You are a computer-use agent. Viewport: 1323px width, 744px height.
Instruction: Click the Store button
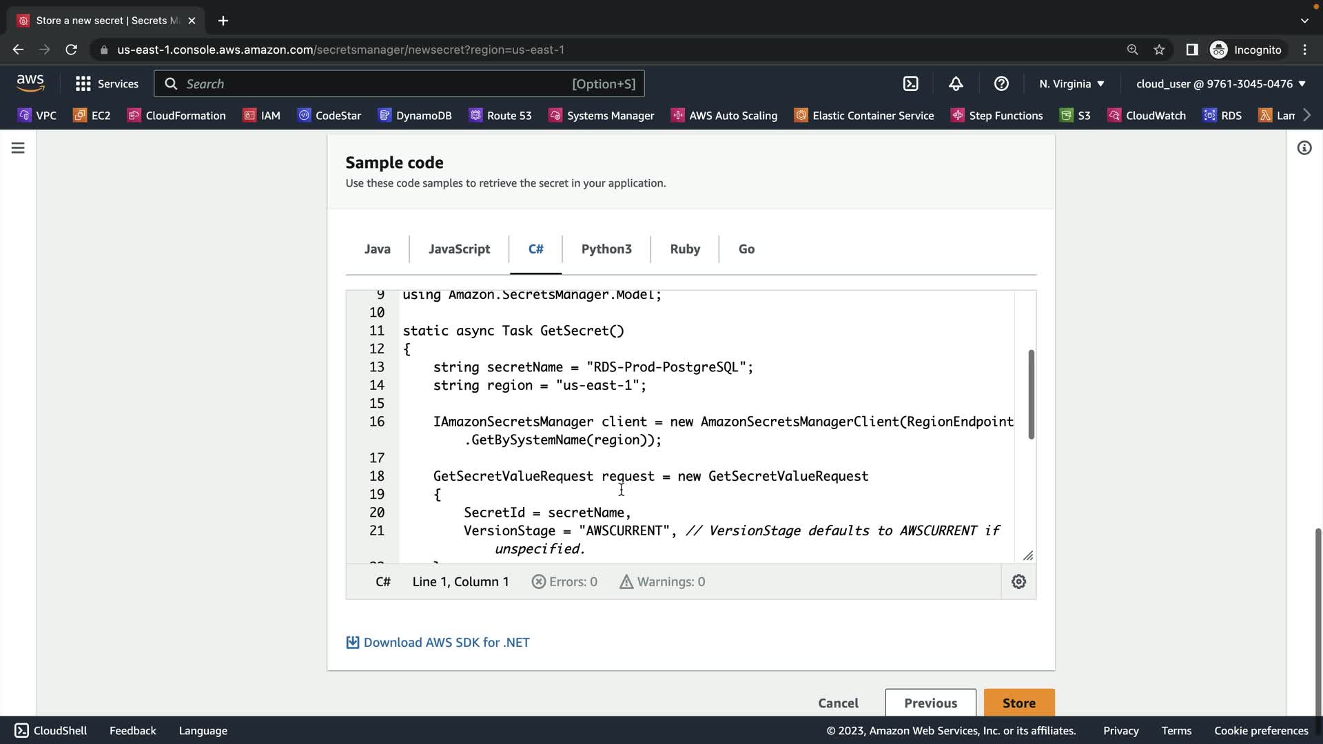click(x=1018, y=703)
